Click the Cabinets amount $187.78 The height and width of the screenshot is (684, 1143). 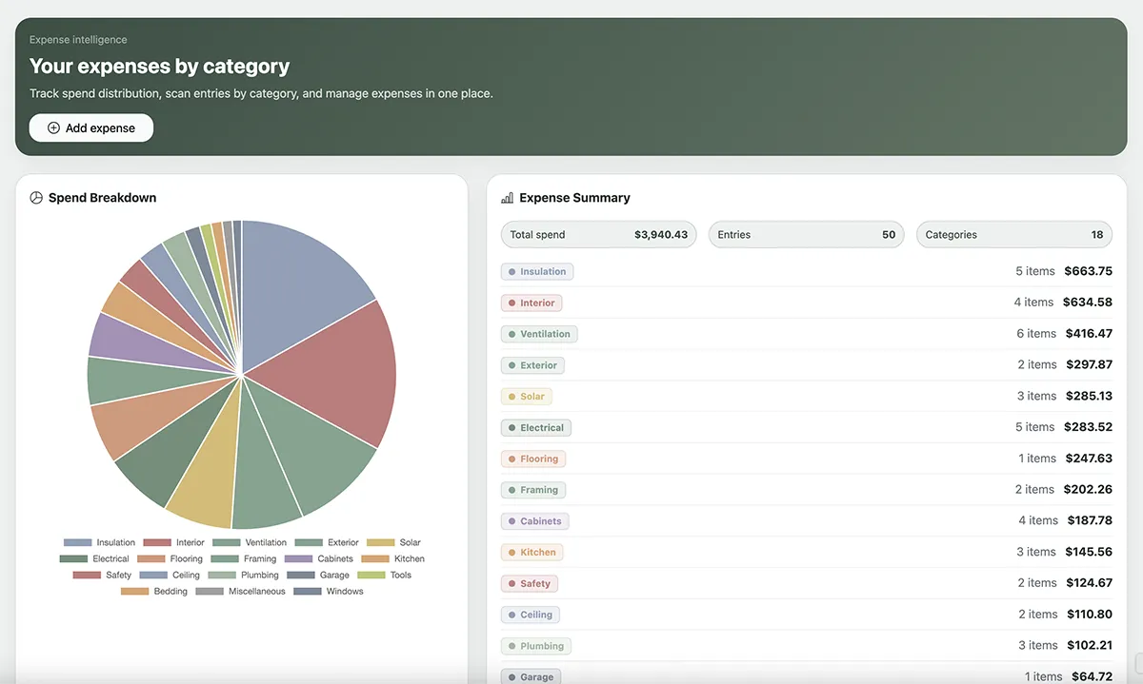point(1089,521)
